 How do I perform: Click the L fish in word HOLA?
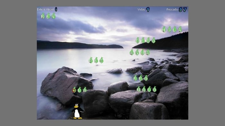[175, 29]
